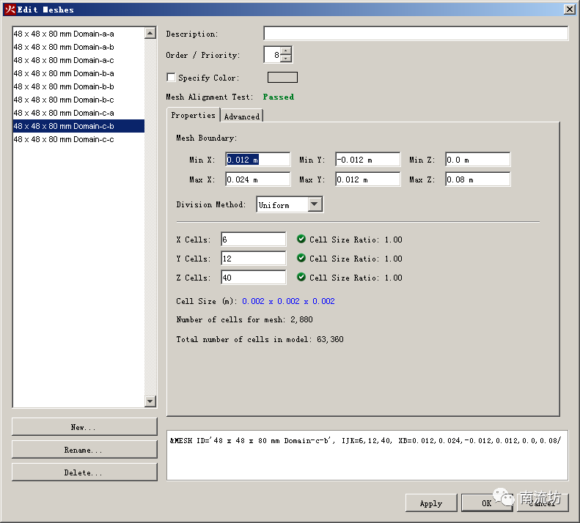Click green check icon beside Z Cells ratio

[x=301, y=277]
